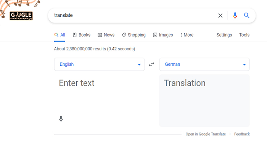This screenshot has height=145, width=267.
Task: Click the swap languages arrows icon
Action: [x=151, y=64]
